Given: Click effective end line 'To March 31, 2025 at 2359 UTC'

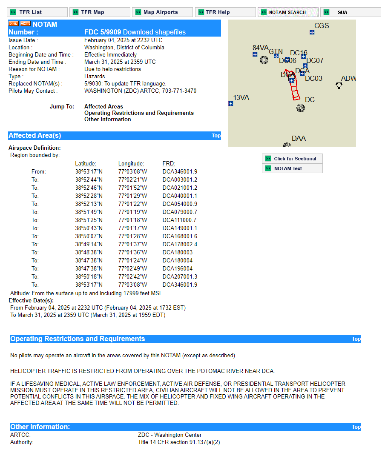Looking at the screenshot, I should pos(88,315).
